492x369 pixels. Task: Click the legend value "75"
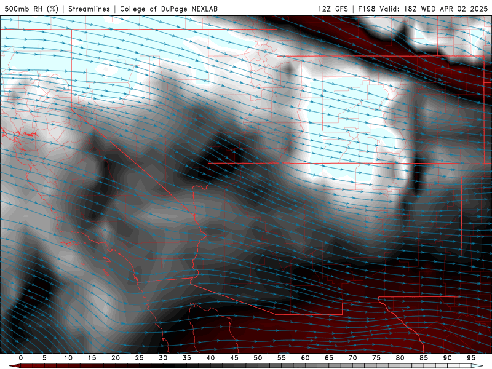click(x=376, y=358)
